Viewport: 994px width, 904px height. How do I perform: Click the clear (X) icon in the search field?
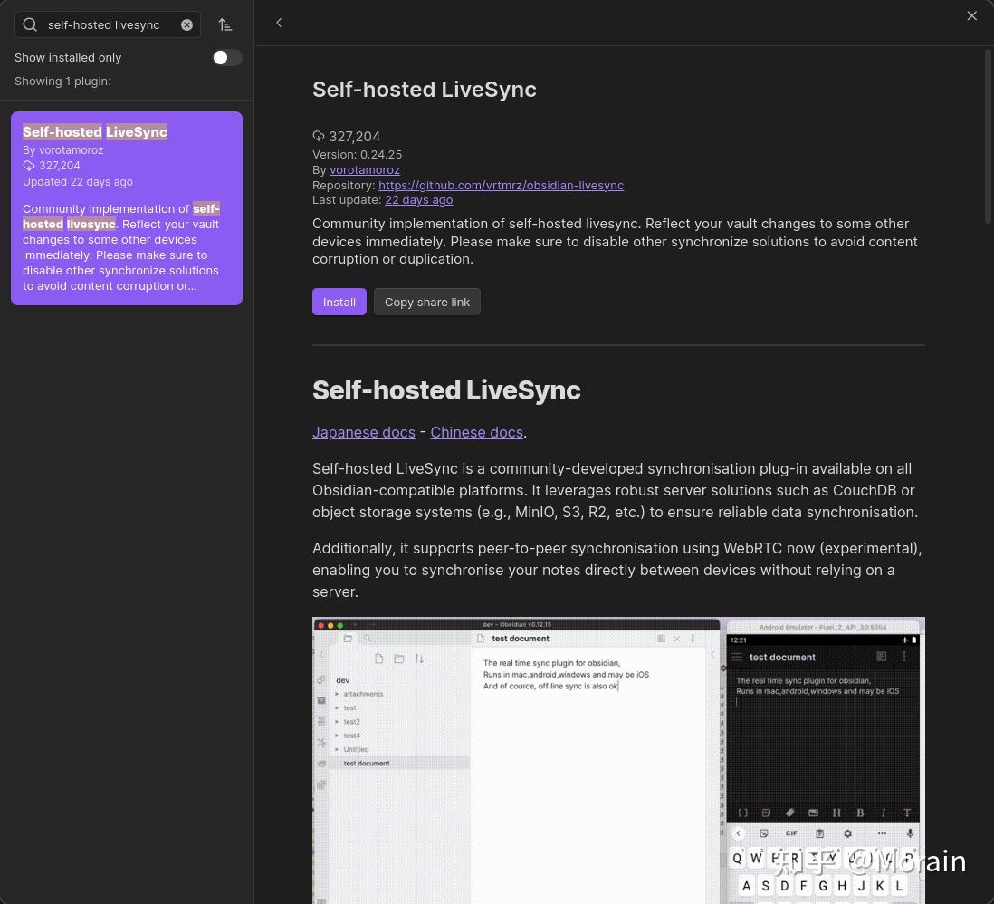186,24
